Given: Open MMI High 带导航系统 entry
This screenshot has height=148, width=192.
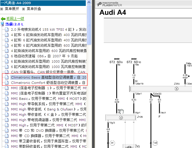Looking at the screenshot, I should [48, 104].
